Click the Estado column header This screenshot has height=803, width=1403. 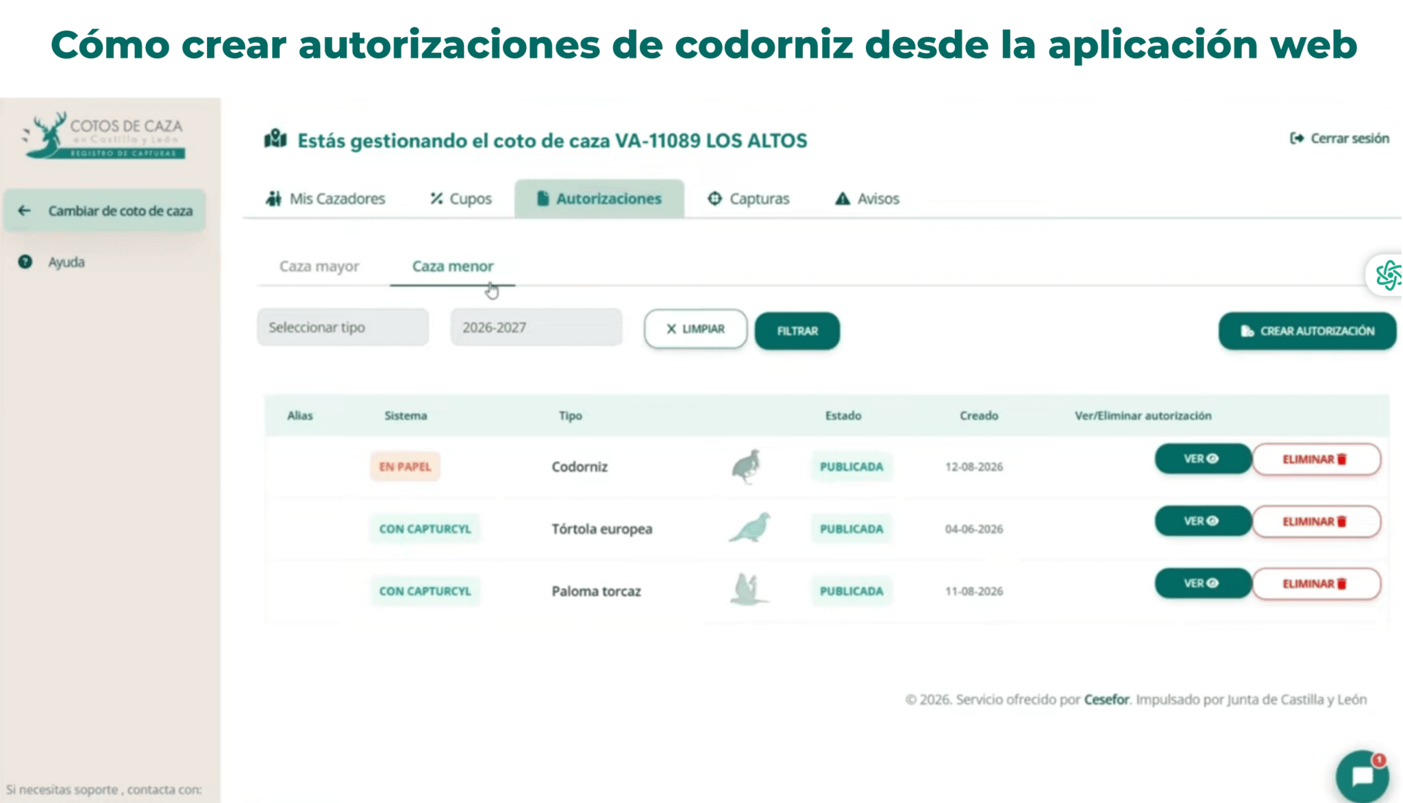(843, 416)
